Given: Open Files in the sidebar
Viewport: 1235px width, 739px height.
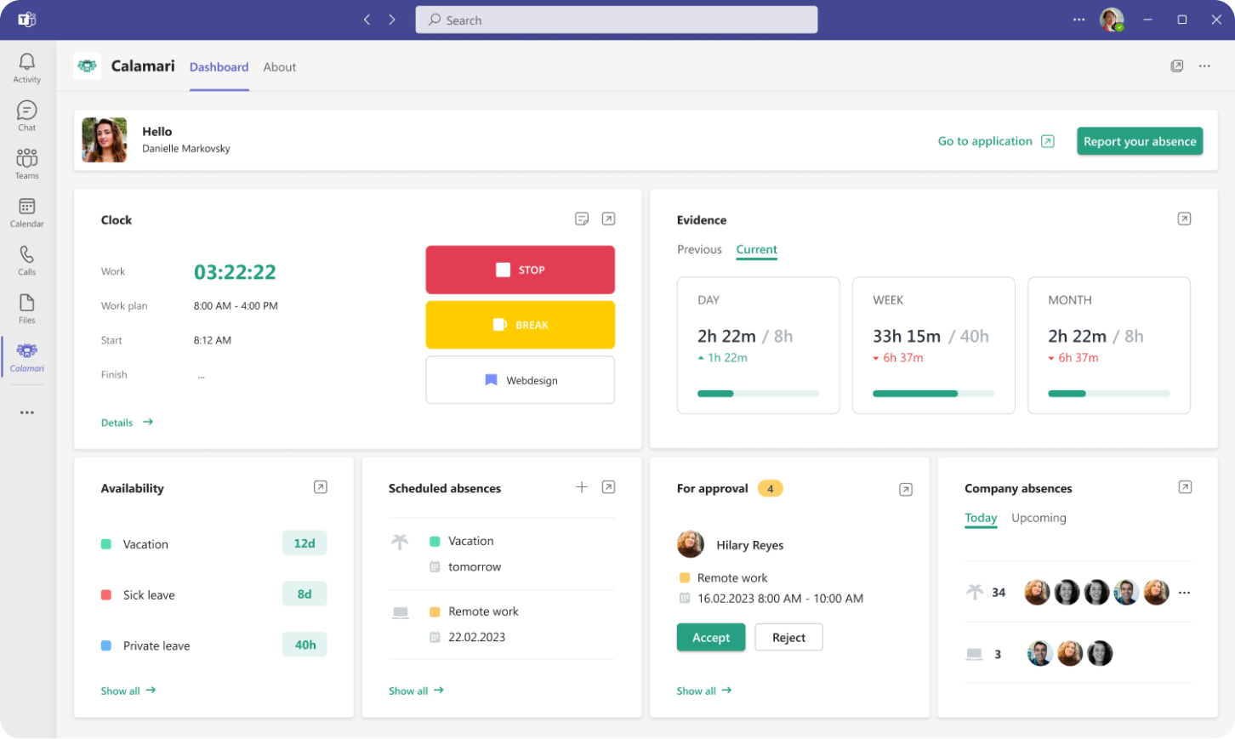Looking at the screenshot, I should click(27, 309).
